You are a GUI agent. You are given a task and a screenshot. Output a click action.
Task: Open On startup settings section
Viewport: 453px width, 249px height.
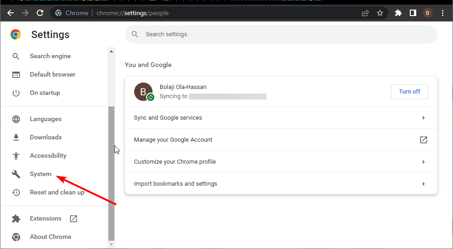click(45, 93)
